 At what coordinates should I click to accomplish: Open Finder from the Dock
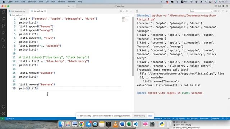[x=61, y=124]
